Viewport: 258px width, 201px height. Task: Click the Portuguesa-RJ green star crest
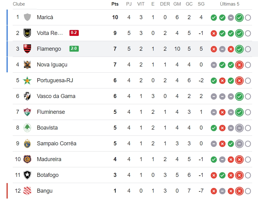tap(27, 80)
